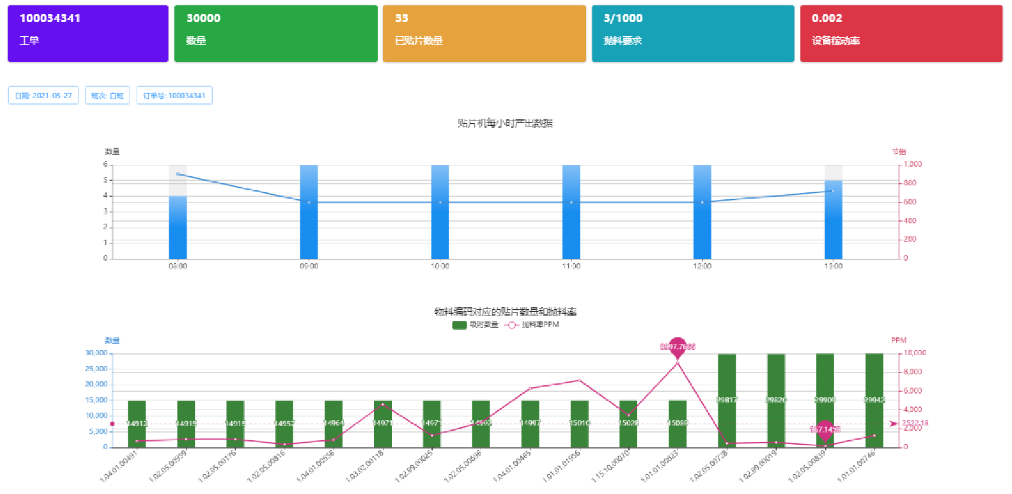Click the max marker pin 8997.7685
The image size is (1012, 494).
tap(677, 347)
